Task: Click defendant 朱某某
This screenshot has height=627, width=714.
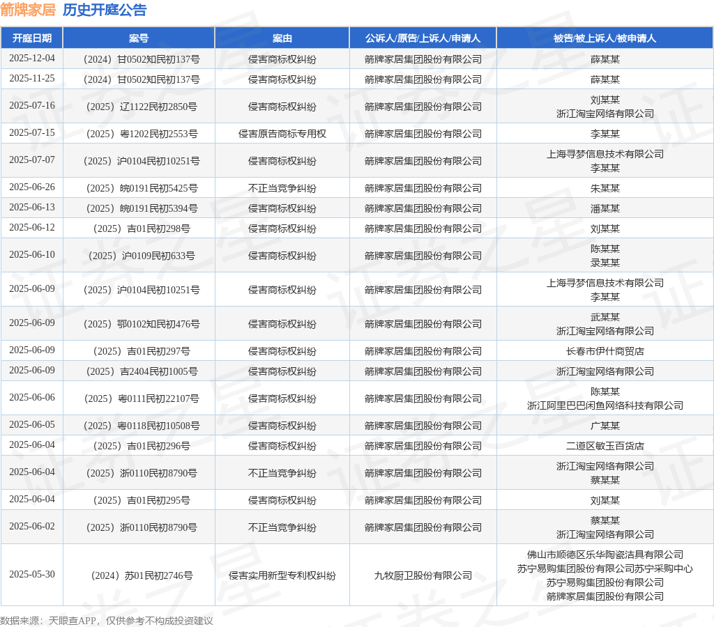Action: [x=605, y=188]
